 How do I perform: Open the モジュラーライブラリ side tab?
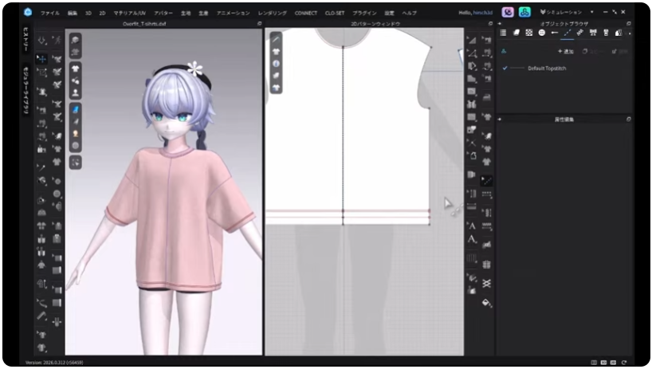(26, 90)
